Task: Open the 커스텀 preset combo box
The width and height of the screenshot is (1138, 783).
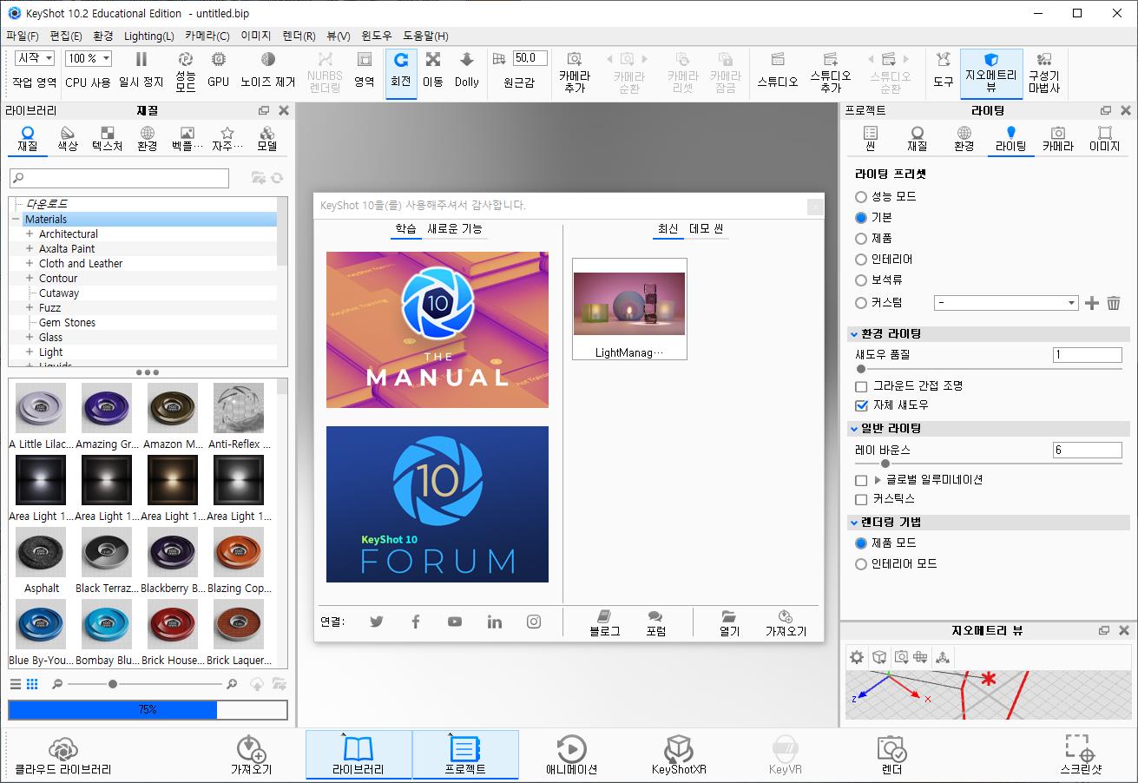Action: point(1006,303)
